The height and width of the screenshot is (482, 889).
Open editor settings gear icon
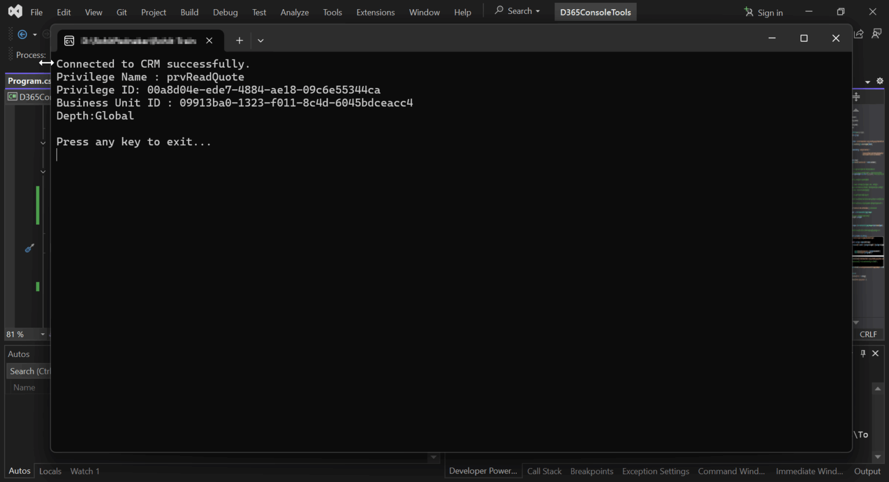click(x=880, y=81)
